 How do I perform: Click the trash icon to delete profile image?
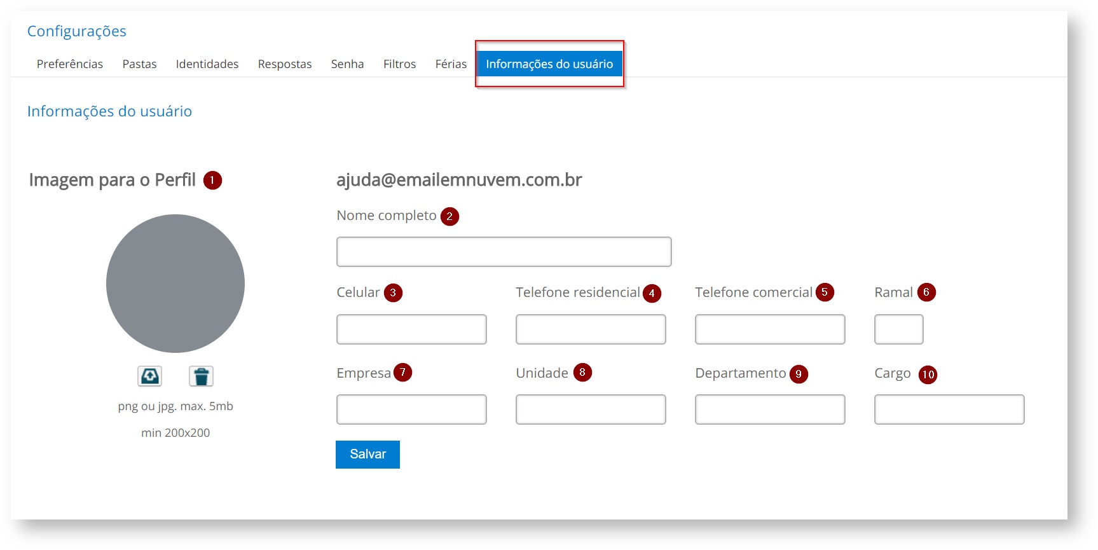(201, 376)
